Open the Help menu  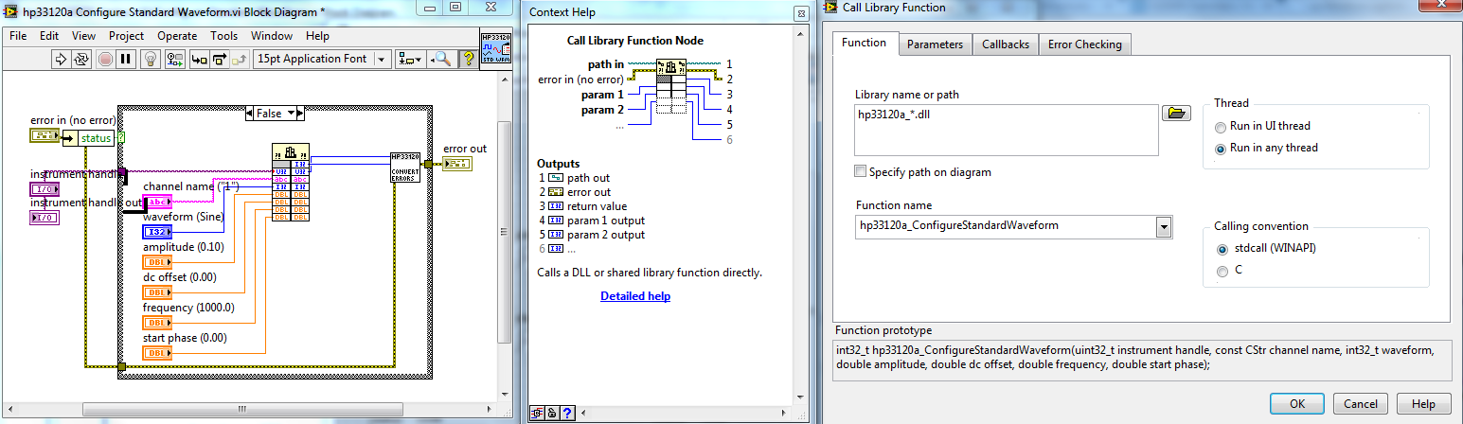point(318,36)
